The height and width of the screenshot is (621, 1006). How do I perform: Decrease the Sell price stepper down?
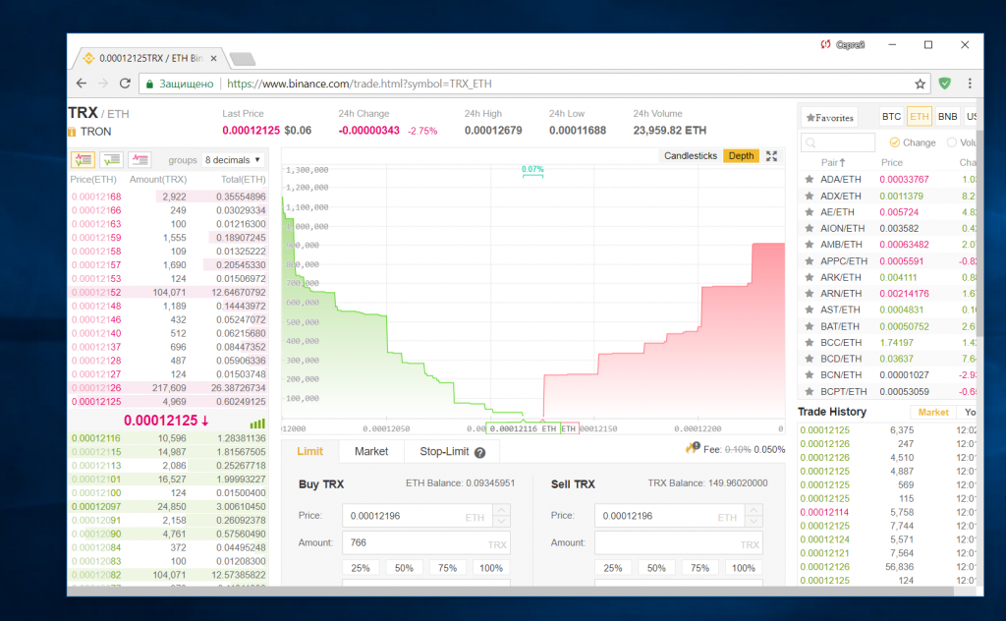tap(754, 521)
